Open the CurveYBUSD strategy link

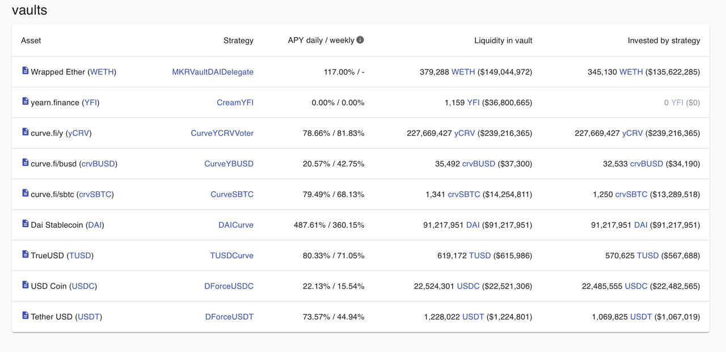pos(229,164)
